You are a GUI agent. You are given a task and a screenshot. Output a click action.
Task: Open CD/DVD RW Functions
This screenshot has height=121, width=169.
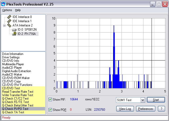point(17,85)
